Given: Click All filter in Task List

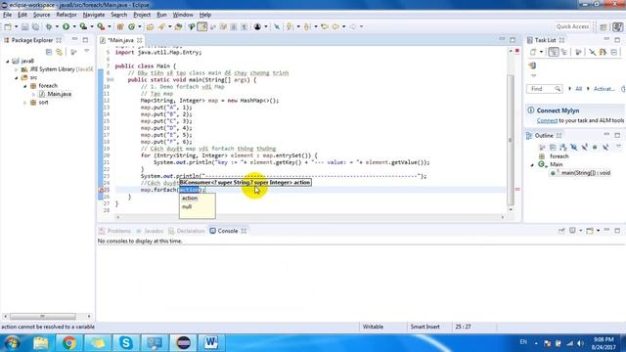Looking at the screenshot, I should 578,89.
